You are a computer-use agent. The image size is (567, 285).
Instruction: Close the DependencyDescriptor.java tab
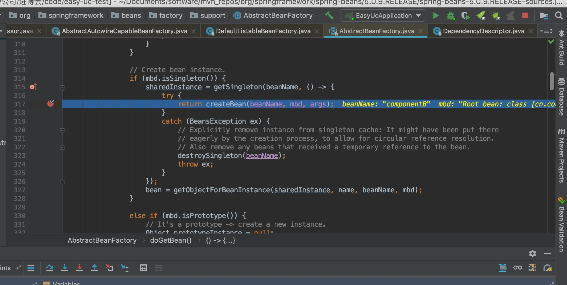[x=531, y=31]
